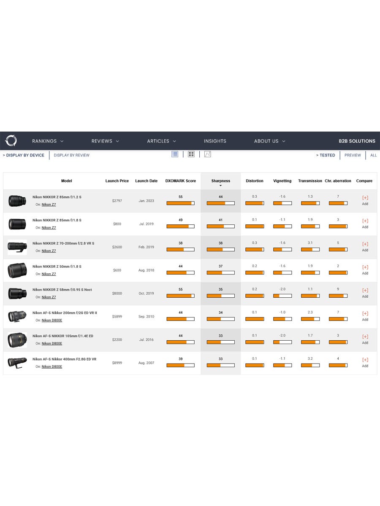Select Display by Device tab
Image resolution: width=380 pixels, height=506 pixels.
tap(24, 155)
